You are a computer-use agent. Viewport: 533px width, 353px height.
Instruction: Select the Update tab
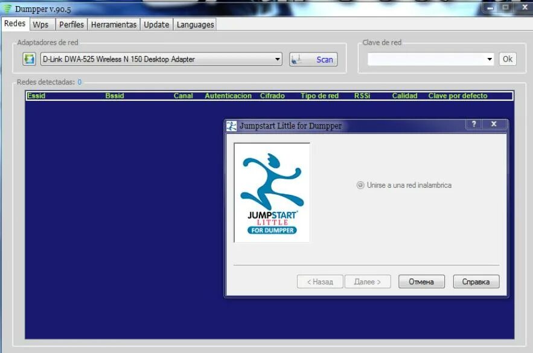[156, 25]
